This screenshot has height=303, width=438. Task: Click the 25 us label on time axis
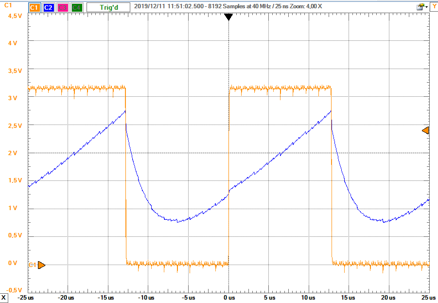[x=425, y=297]
